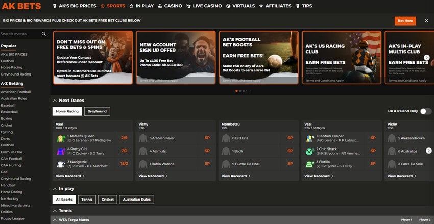The width and height of the screenshot is (434, 224).
Task: Open View Racecard for Vichy 11:06
Action: pos(153,176)
